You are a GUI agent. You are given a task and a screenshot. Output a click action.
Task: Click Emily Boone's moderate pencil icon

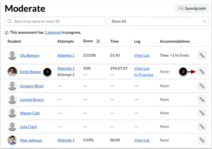pyautogui.click(x=202, y=72)
